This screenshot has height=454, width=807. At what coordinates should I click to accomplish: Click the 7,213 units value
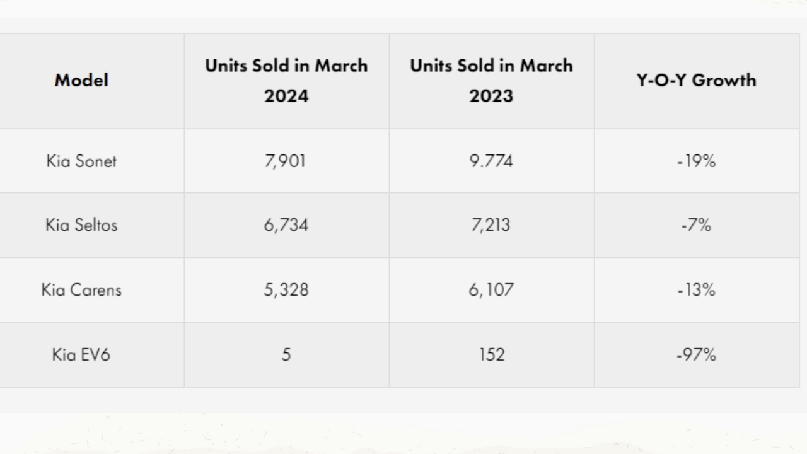[x=491, y=225]
